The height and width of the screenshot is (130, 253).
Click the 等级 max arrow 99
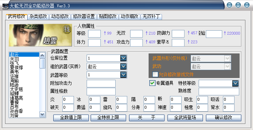[107, 33]
